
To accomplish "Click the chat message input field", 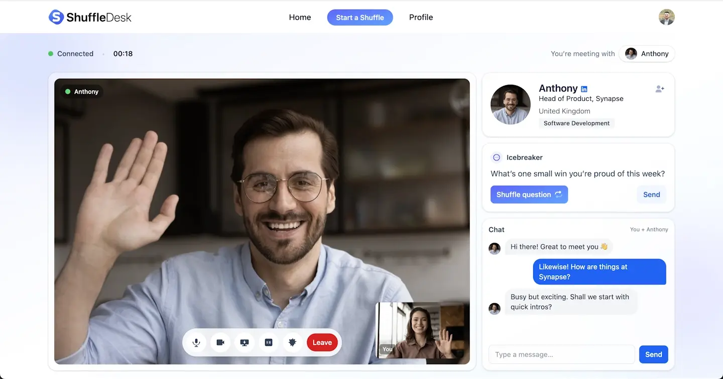I will pyautogui.click(x=561, y=354).
